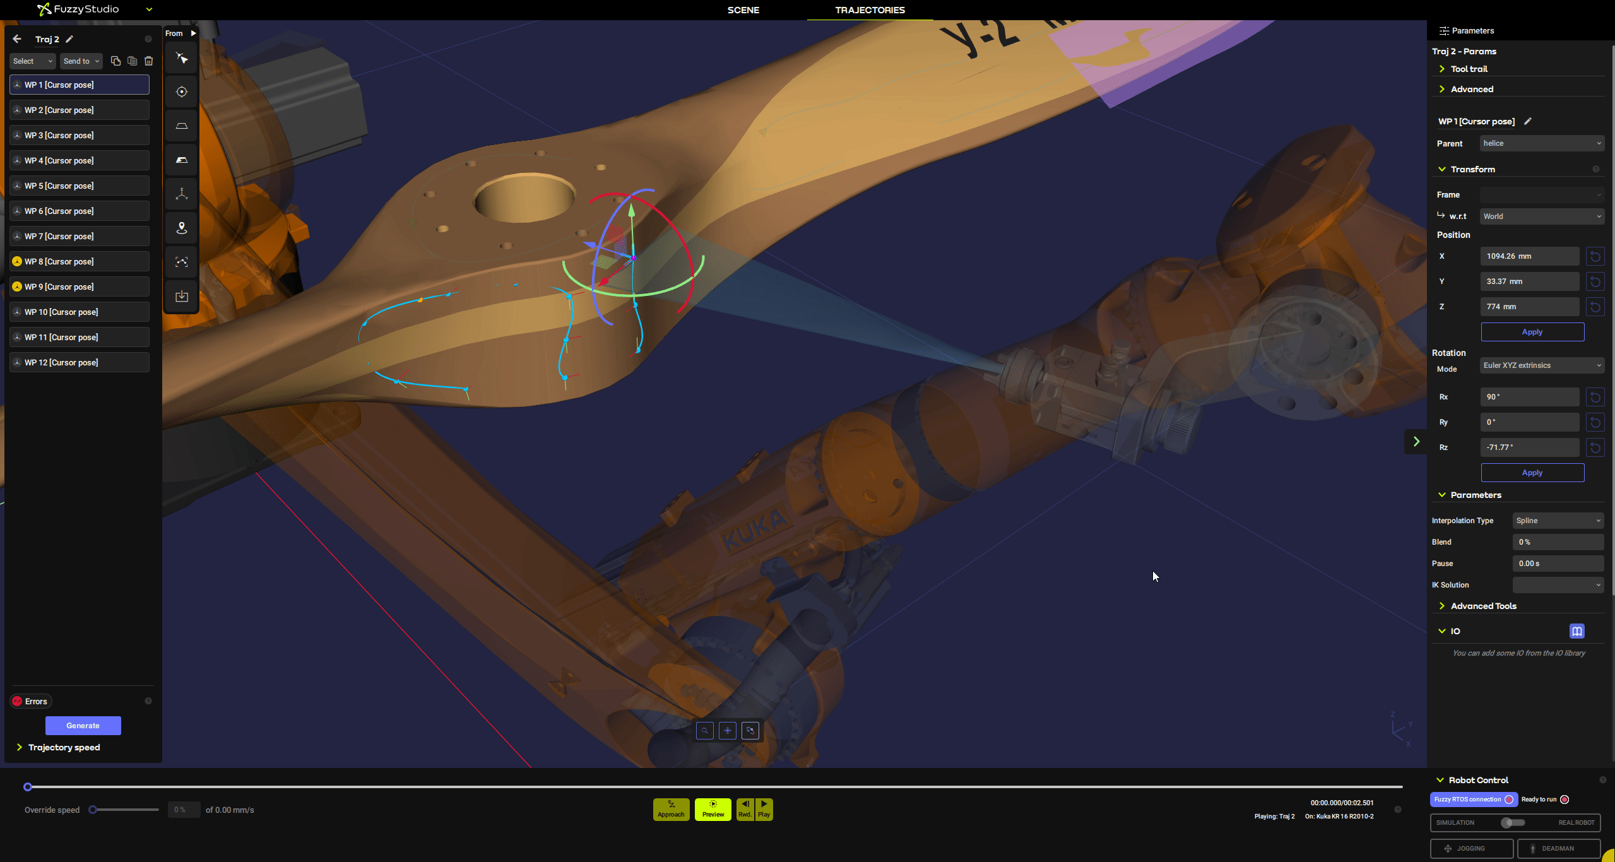Click the paste waypoint icon
The height and width of the screenshot is (862, 1615).
[x=132, y=61]
